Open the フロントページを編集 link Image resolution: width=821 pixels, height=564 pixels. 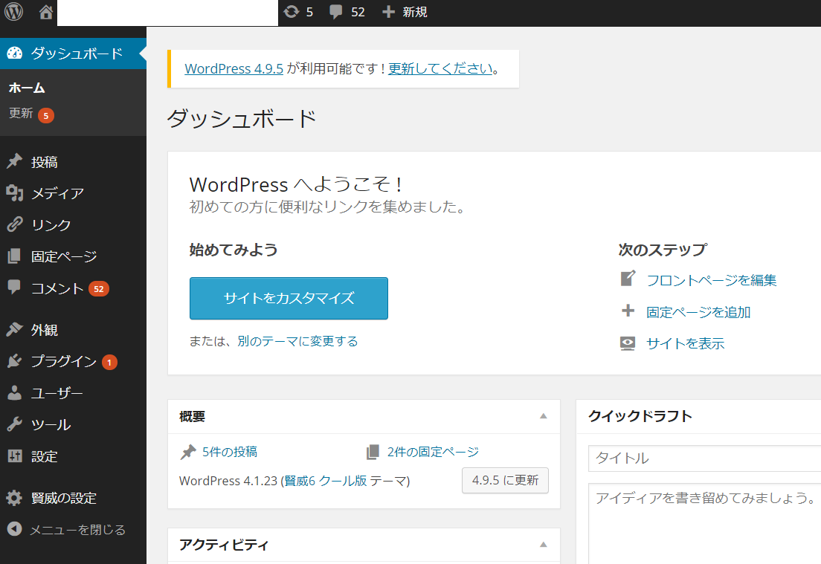(x=711, y=280)
